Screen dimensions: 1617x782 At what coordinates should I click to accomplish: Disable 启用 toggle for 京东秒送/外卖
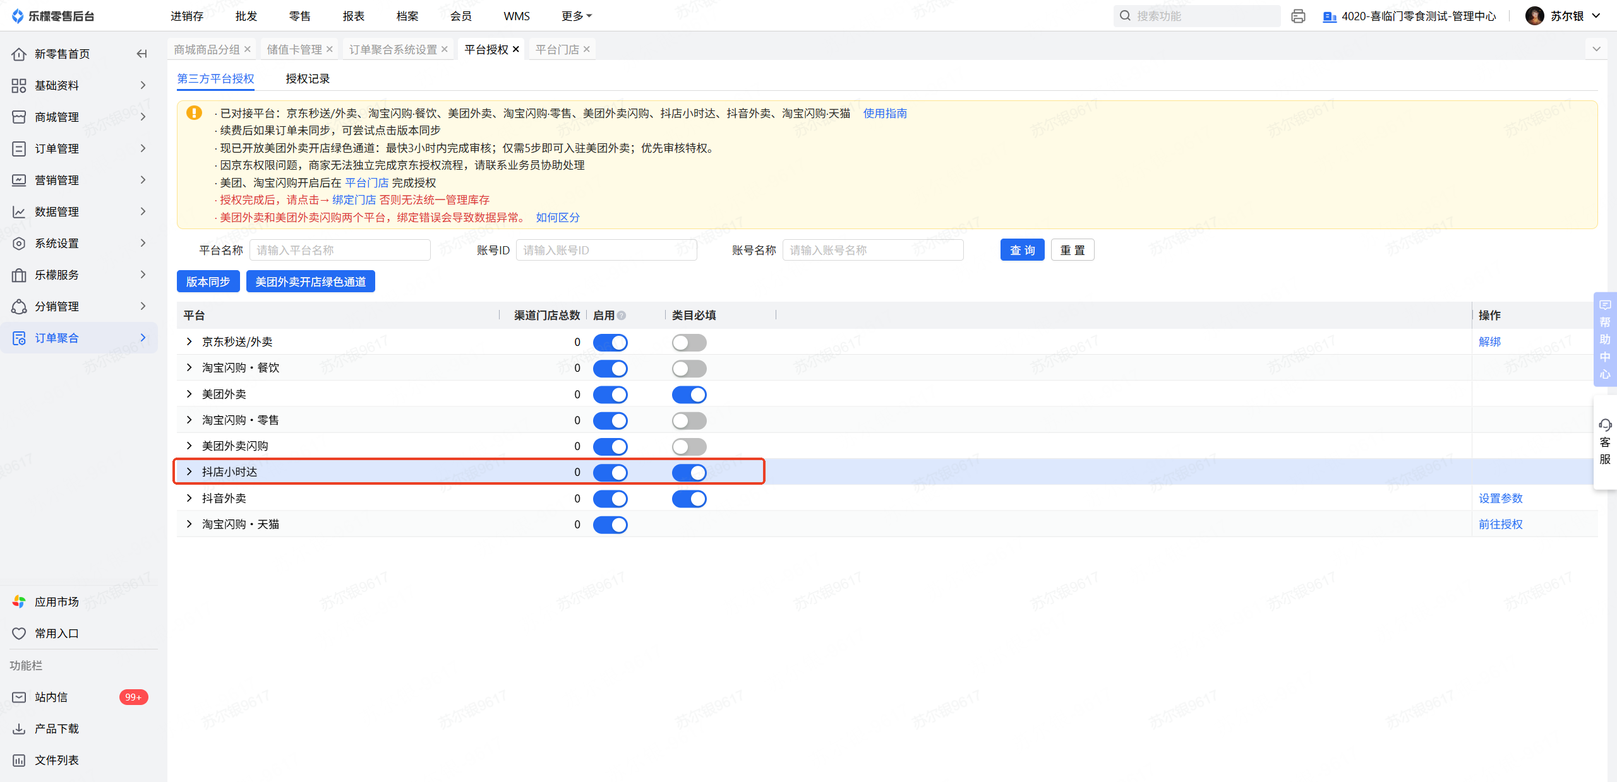(610, 342)
